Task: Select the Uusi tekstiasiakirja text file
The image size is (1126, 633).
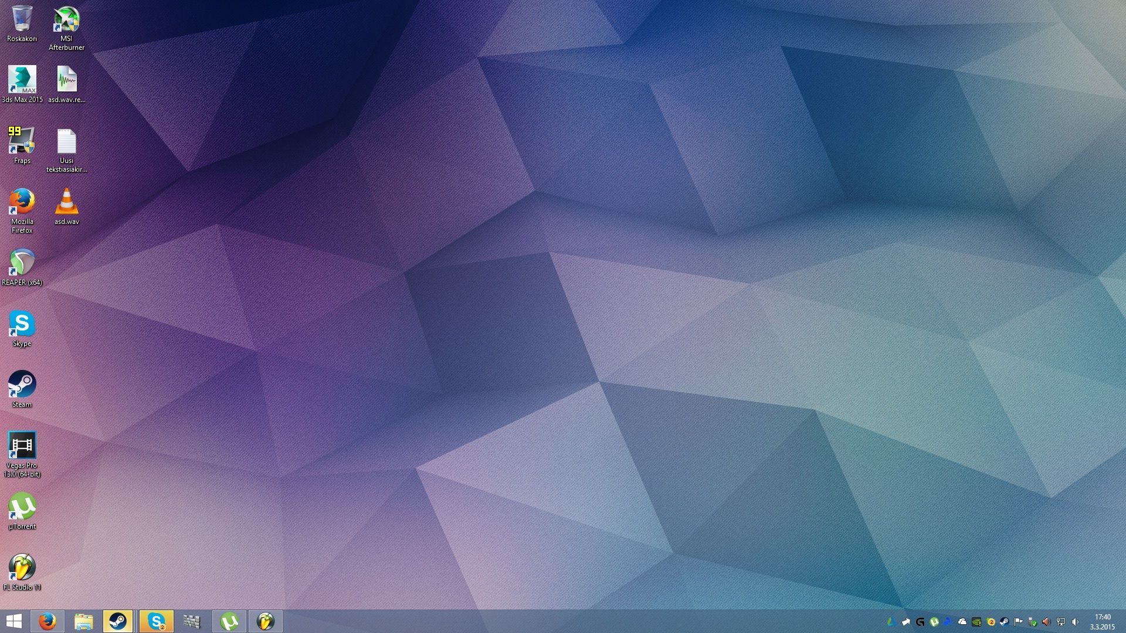Action: (x=66, y=142)
